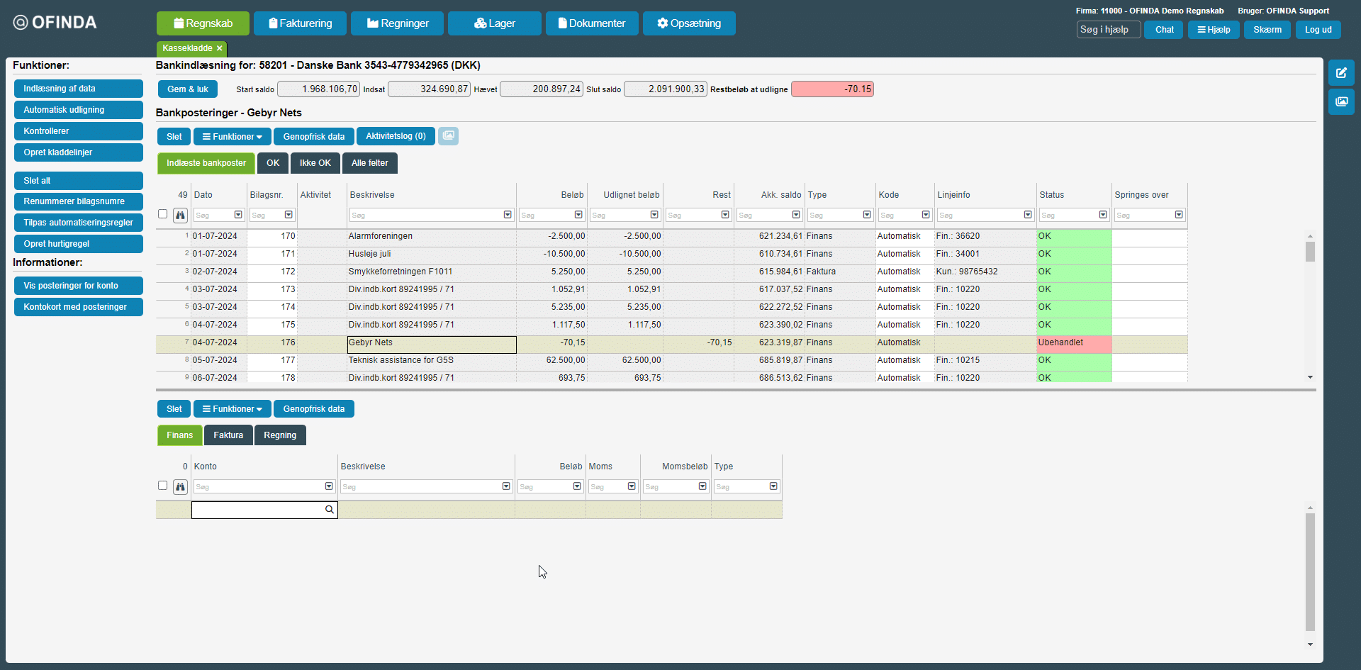This screenshot has width=1361, height=670.
Task: Switch to the Faktura tab
Action: 228,435
